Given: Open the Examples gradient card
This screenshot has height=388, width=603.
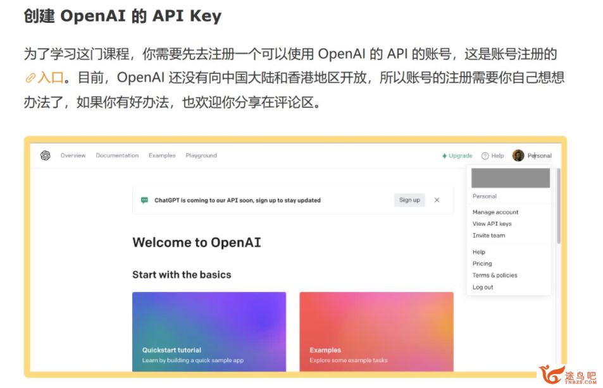Looking at the screenshot, I should pos(376,332).
